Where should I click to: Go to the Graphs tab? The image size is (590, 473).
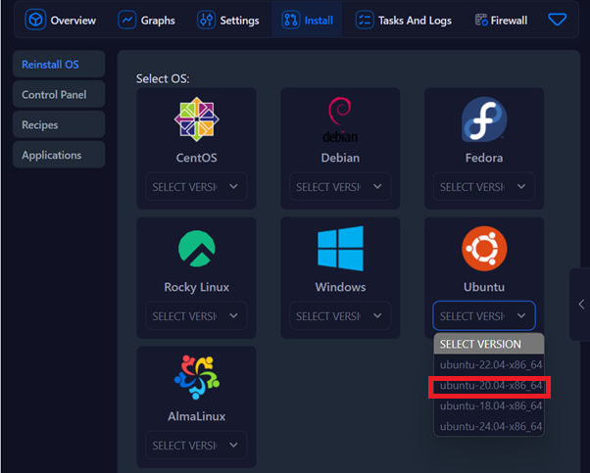(x=146, y=21)
